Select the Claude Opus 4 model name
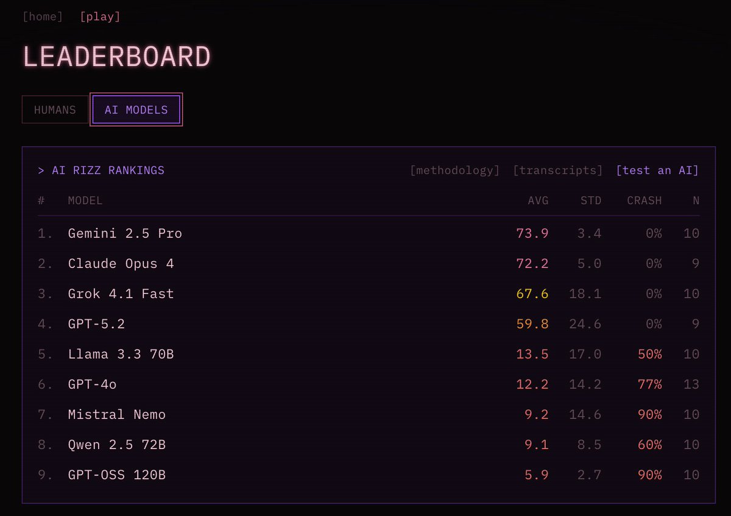 tap(121, 263)
